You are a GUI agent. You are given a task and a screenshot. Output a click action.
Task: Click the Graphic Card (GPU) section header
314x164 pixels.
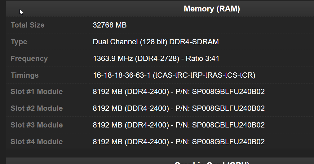coord(212,162)
